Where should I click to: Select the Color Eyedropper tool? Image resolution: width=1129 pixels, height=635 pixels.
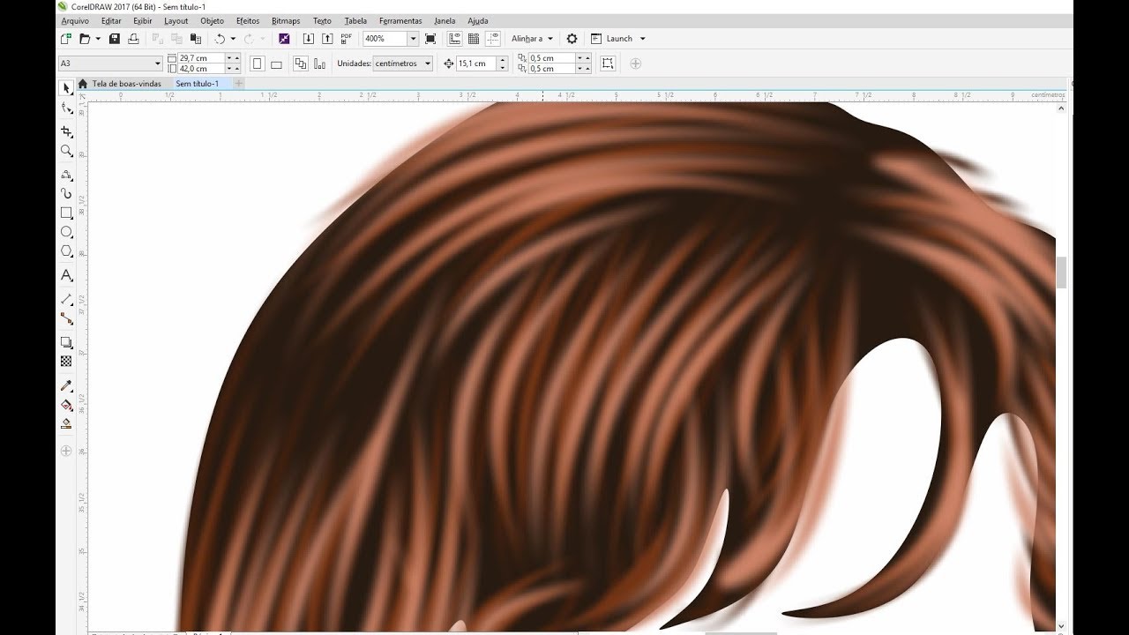click(66, 385)
